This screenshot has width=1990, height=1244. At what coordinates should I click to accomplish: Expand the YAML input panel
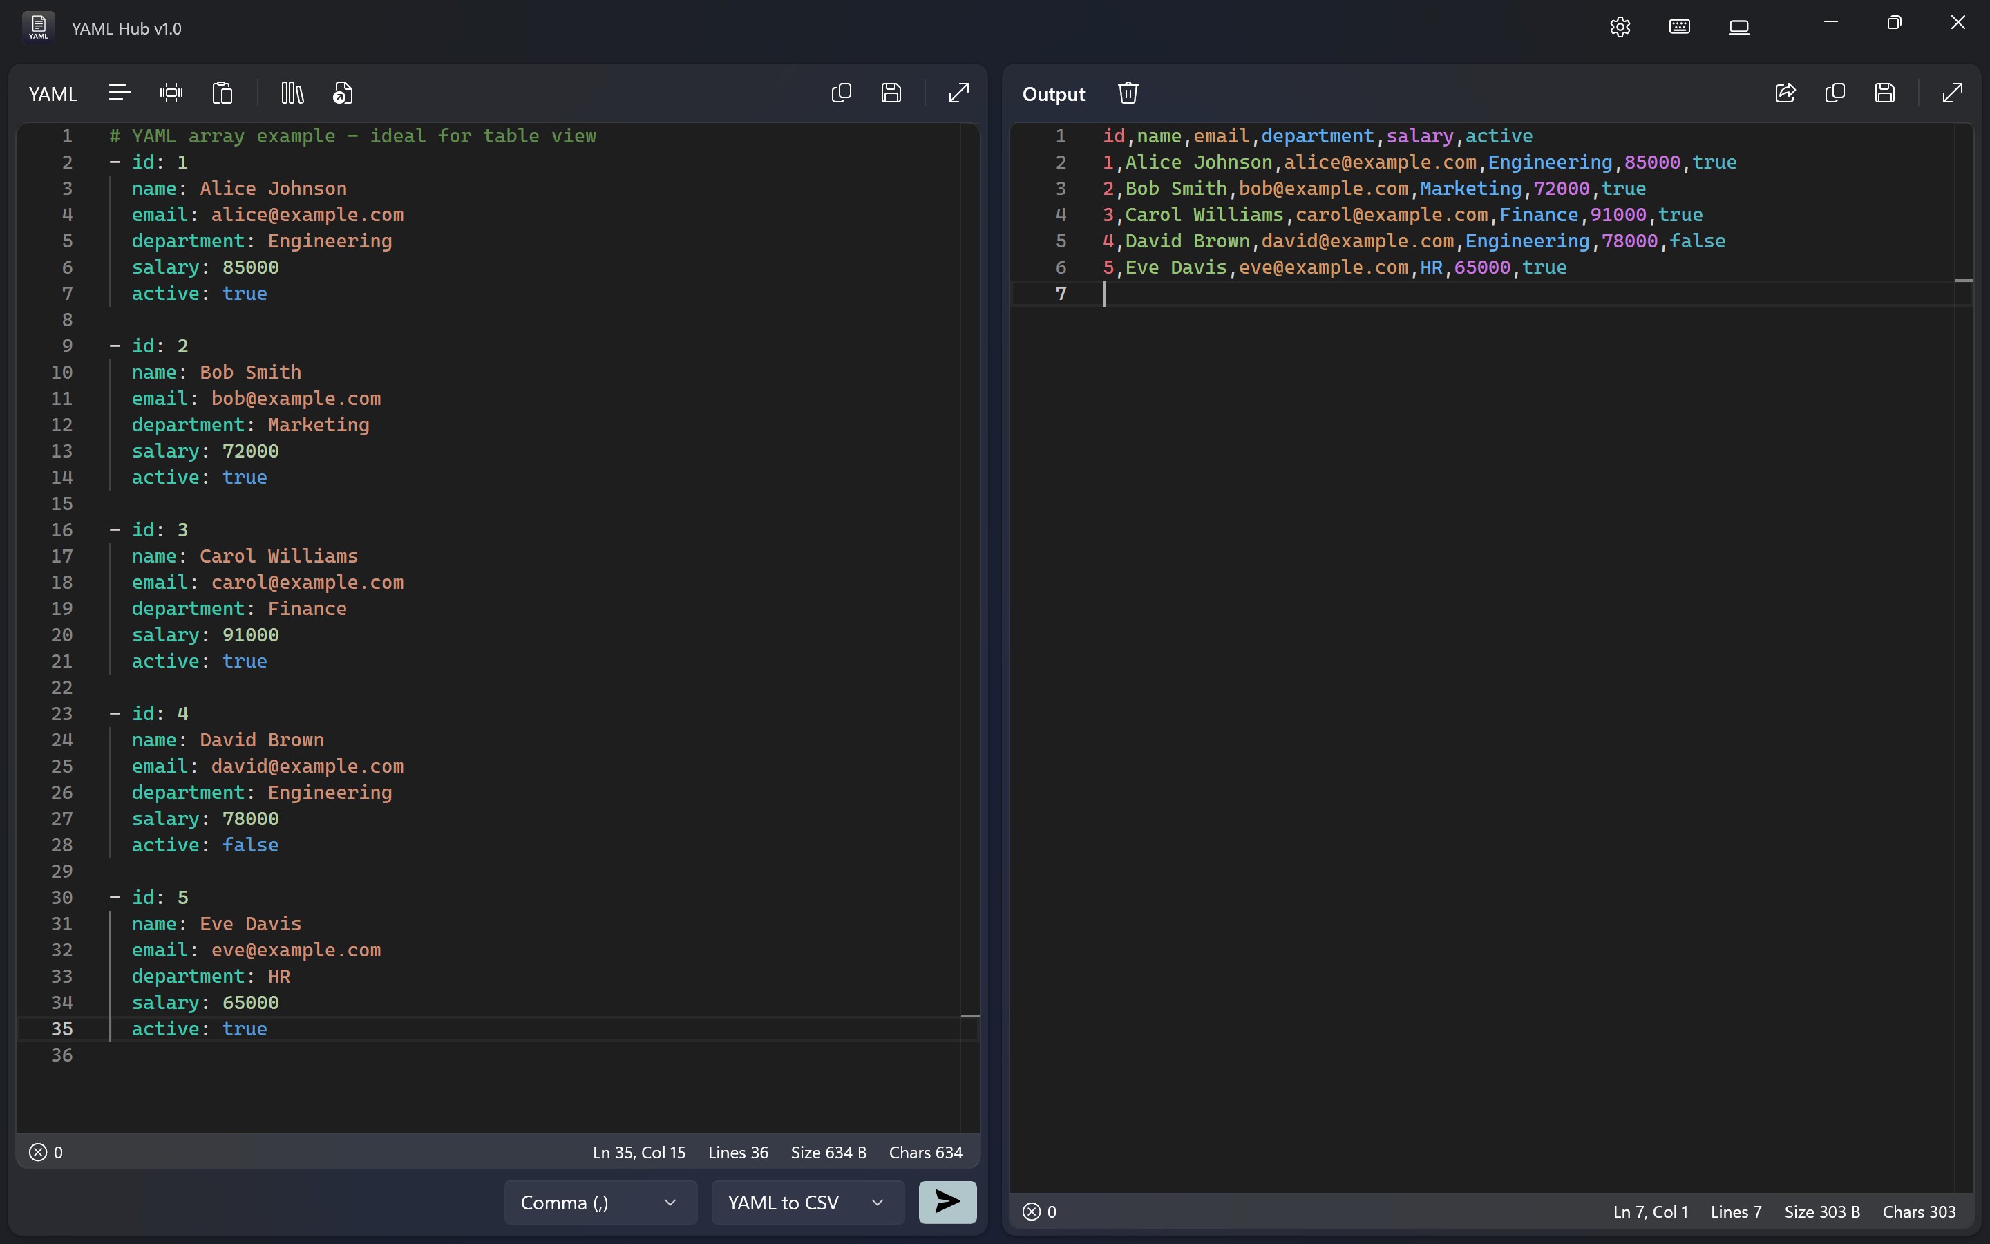click(x=959, y=93)
